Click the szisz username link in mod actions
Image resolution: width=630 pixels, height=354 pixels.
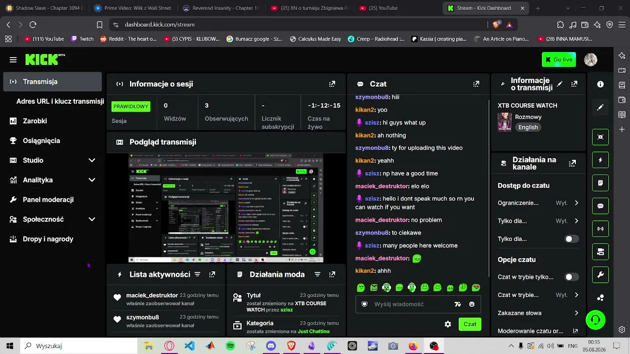pyautogui.click(x=286, y=310)
